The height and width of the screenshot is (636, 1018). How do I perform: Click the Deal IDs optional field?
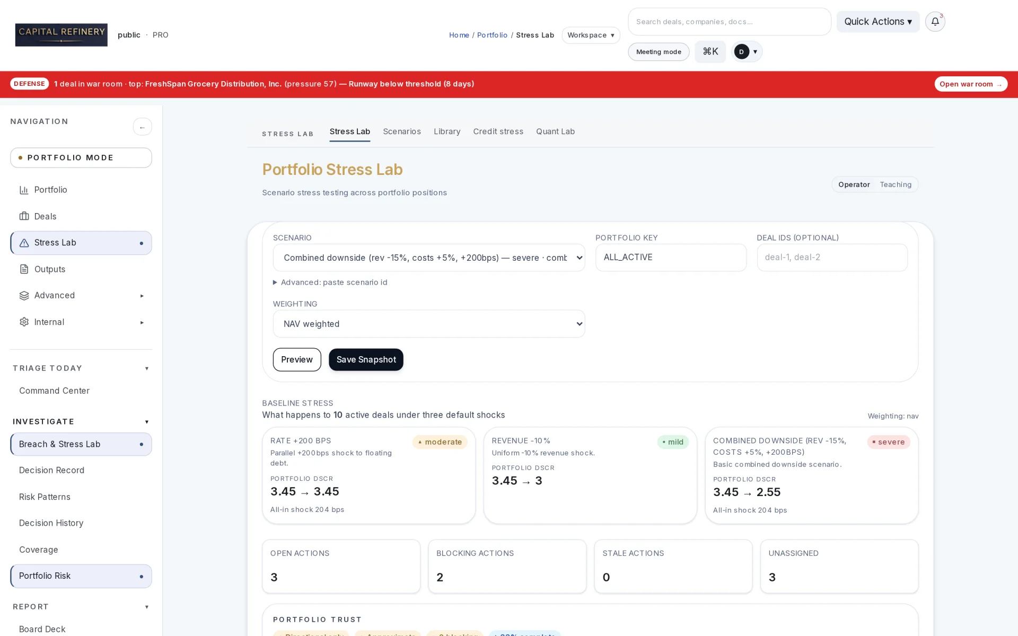pyautogui.click(x=832, y=258)
